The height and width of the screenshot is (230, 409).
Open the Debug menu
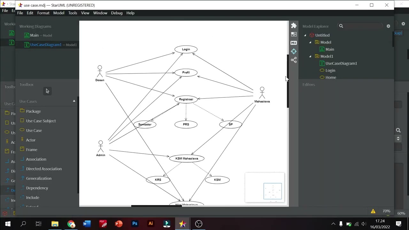click(117, 13)
